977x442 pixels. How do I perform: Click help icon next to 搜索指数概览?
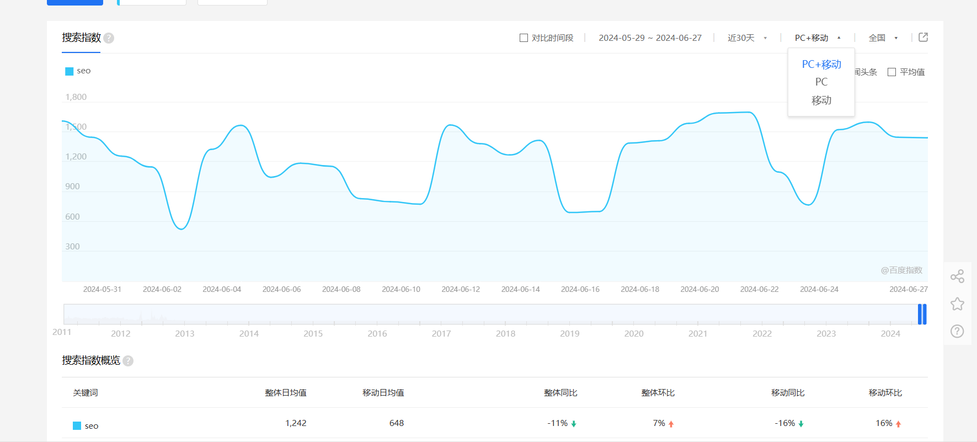click(x=128, y=361)
